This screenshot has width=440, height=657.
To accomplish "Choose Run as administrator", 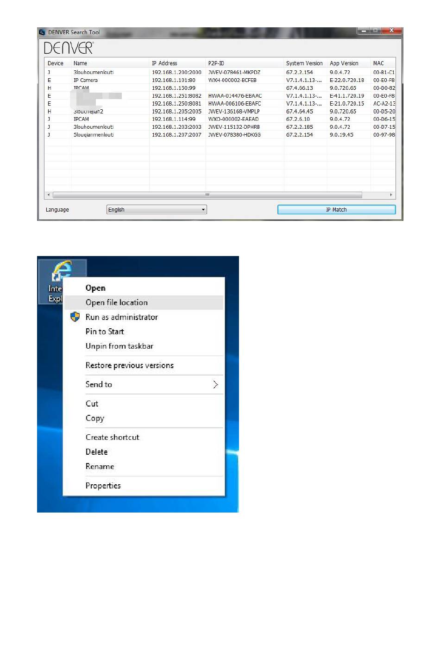I will click(x=122, y=317).
